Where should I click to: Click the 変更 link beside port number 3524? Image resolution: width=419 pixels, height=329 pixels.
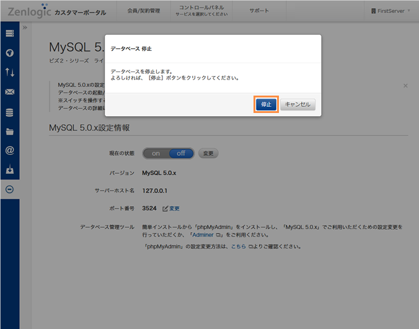tap(175, 209)
